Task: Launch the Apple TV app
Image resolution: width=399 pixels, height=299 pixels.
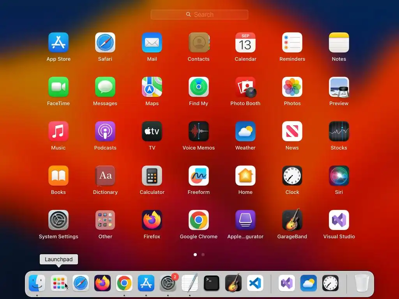Action: tap(152, 131)
